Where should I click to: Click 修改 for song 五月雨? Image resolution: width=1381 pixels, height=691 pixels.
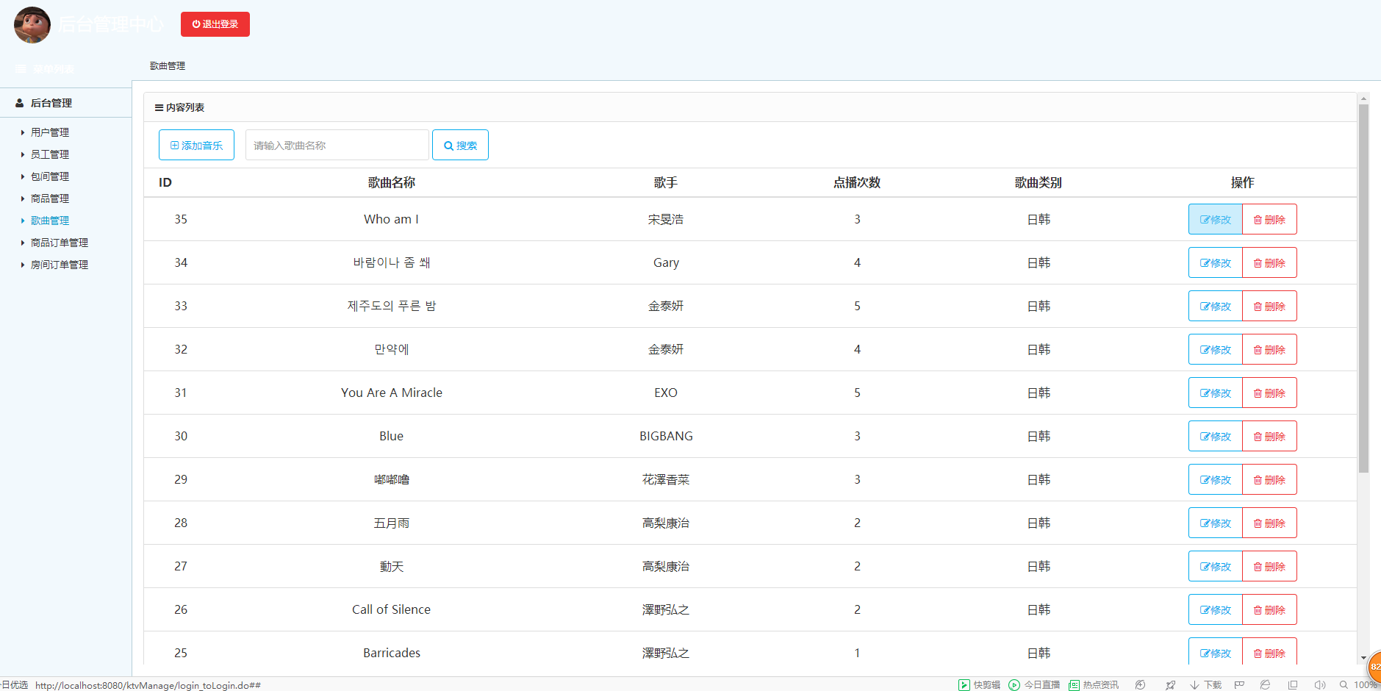(x=1216, y=523)
